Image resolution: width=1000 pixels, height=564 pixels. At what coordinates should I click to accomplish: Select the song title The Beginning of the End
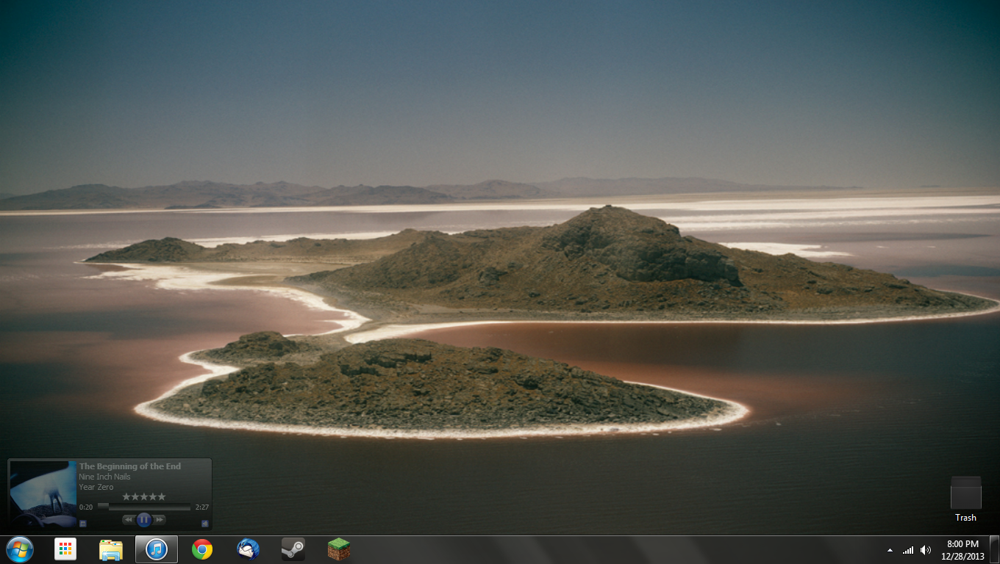click(129, 466)
